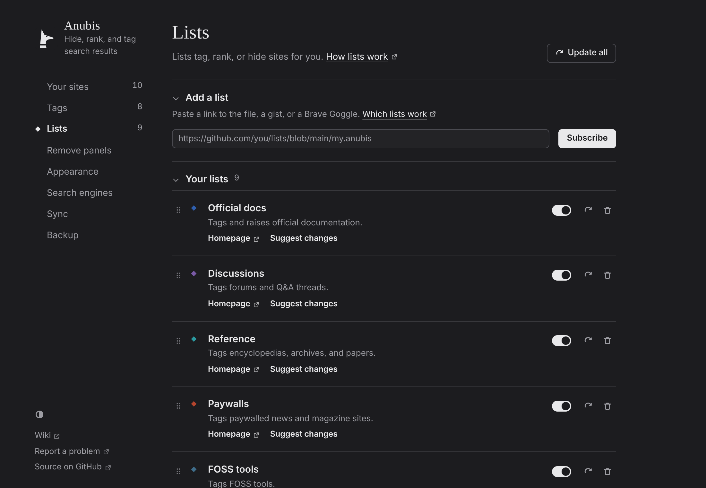Focus the list URL input field
Screen dimensions: 706x488
360,138
